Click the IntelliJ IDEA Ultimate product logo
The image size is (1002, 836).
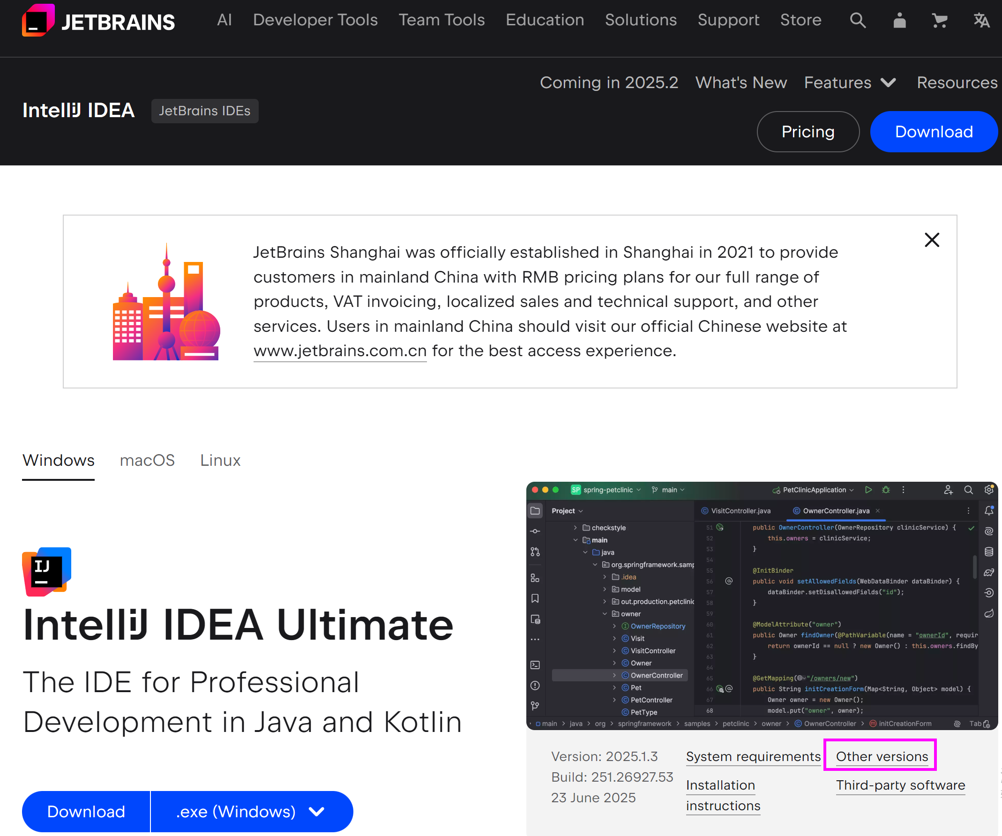[x=47, y=571]
